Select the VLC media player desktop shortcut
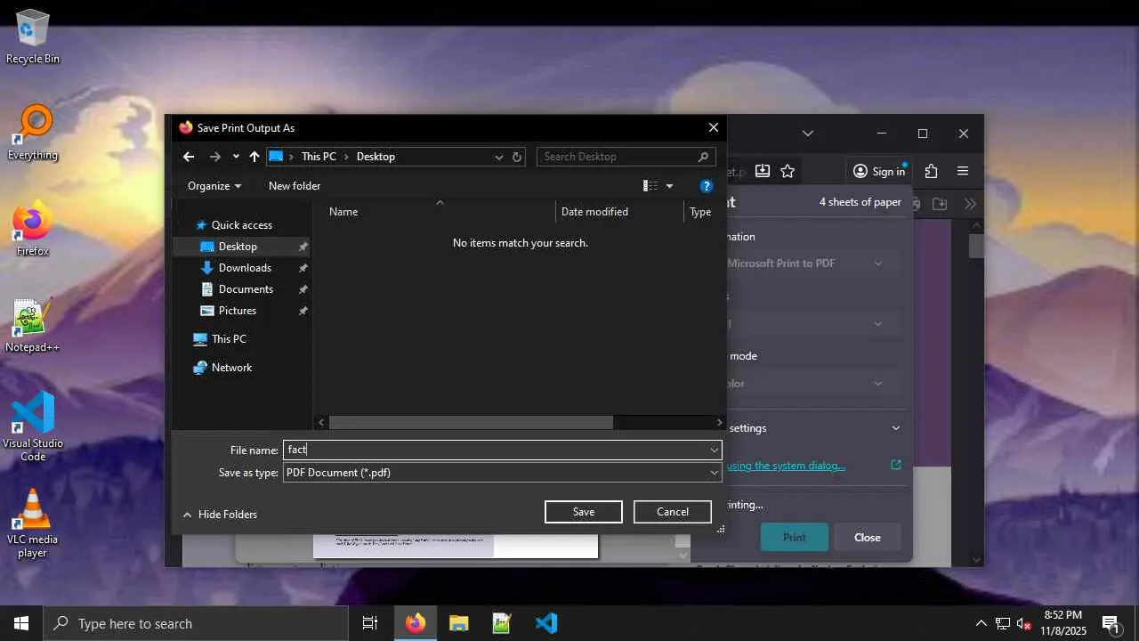The height and width of the screenshot is (641, 1139). [x=33, y=523]
